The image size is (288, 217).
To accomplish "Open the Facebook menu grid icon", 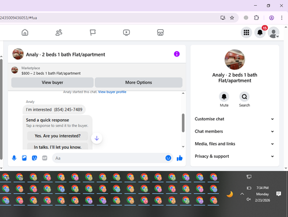I will 247,32.
